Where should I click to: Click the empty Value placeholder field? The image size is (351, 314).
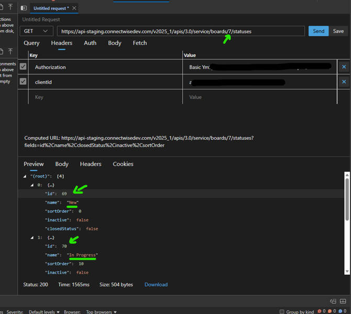click(260, 97)
